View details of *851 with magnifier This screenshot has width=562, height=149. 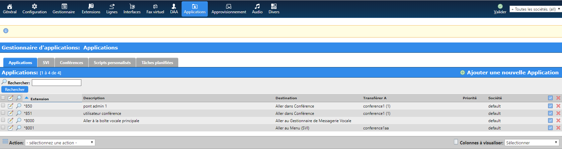[19, 113]
